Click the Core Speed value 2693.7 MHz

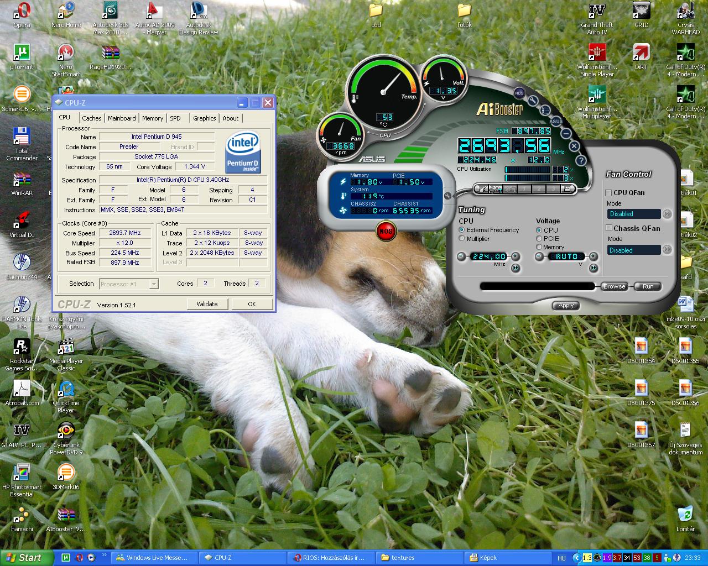pyautogui.click(x=125, y=233)
